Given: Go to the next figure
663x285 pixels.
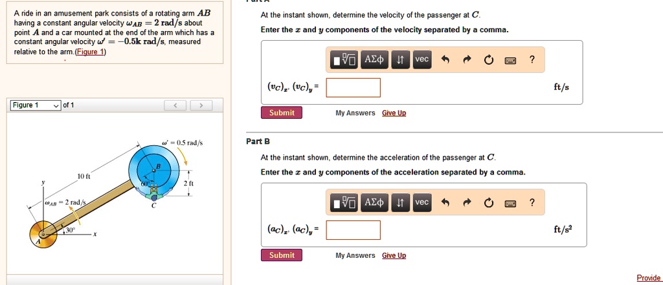Looking at the screenshot, I should tap(201, 105).
